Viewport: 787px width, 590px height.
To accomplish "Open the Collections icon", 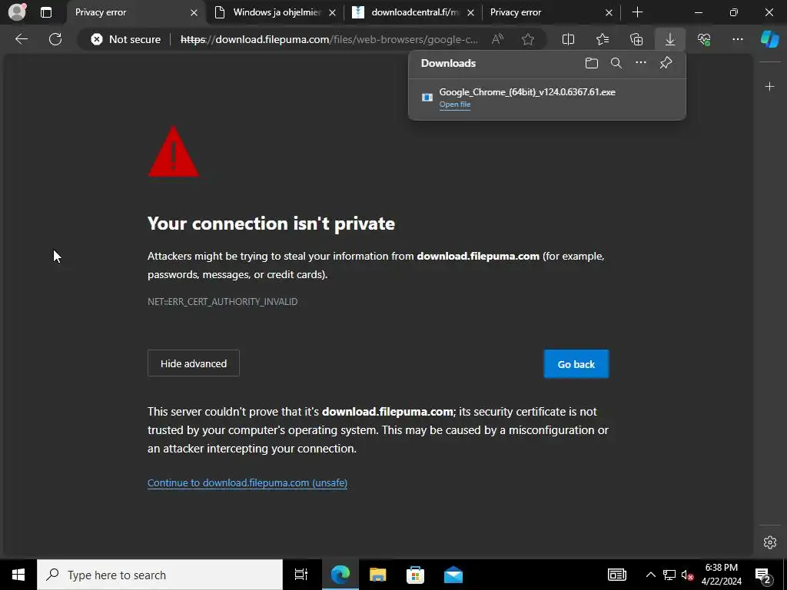I will point(636,39).
